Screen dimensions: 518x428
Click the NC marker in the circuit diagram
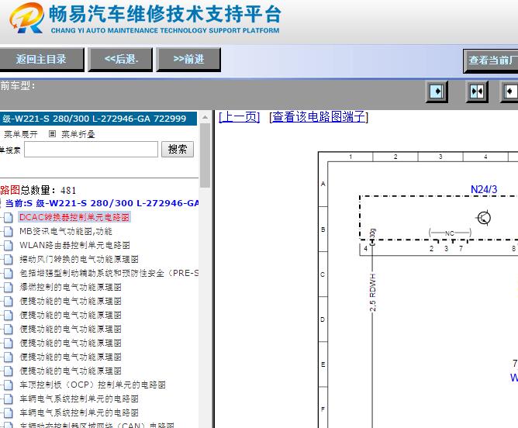(450, 233)
